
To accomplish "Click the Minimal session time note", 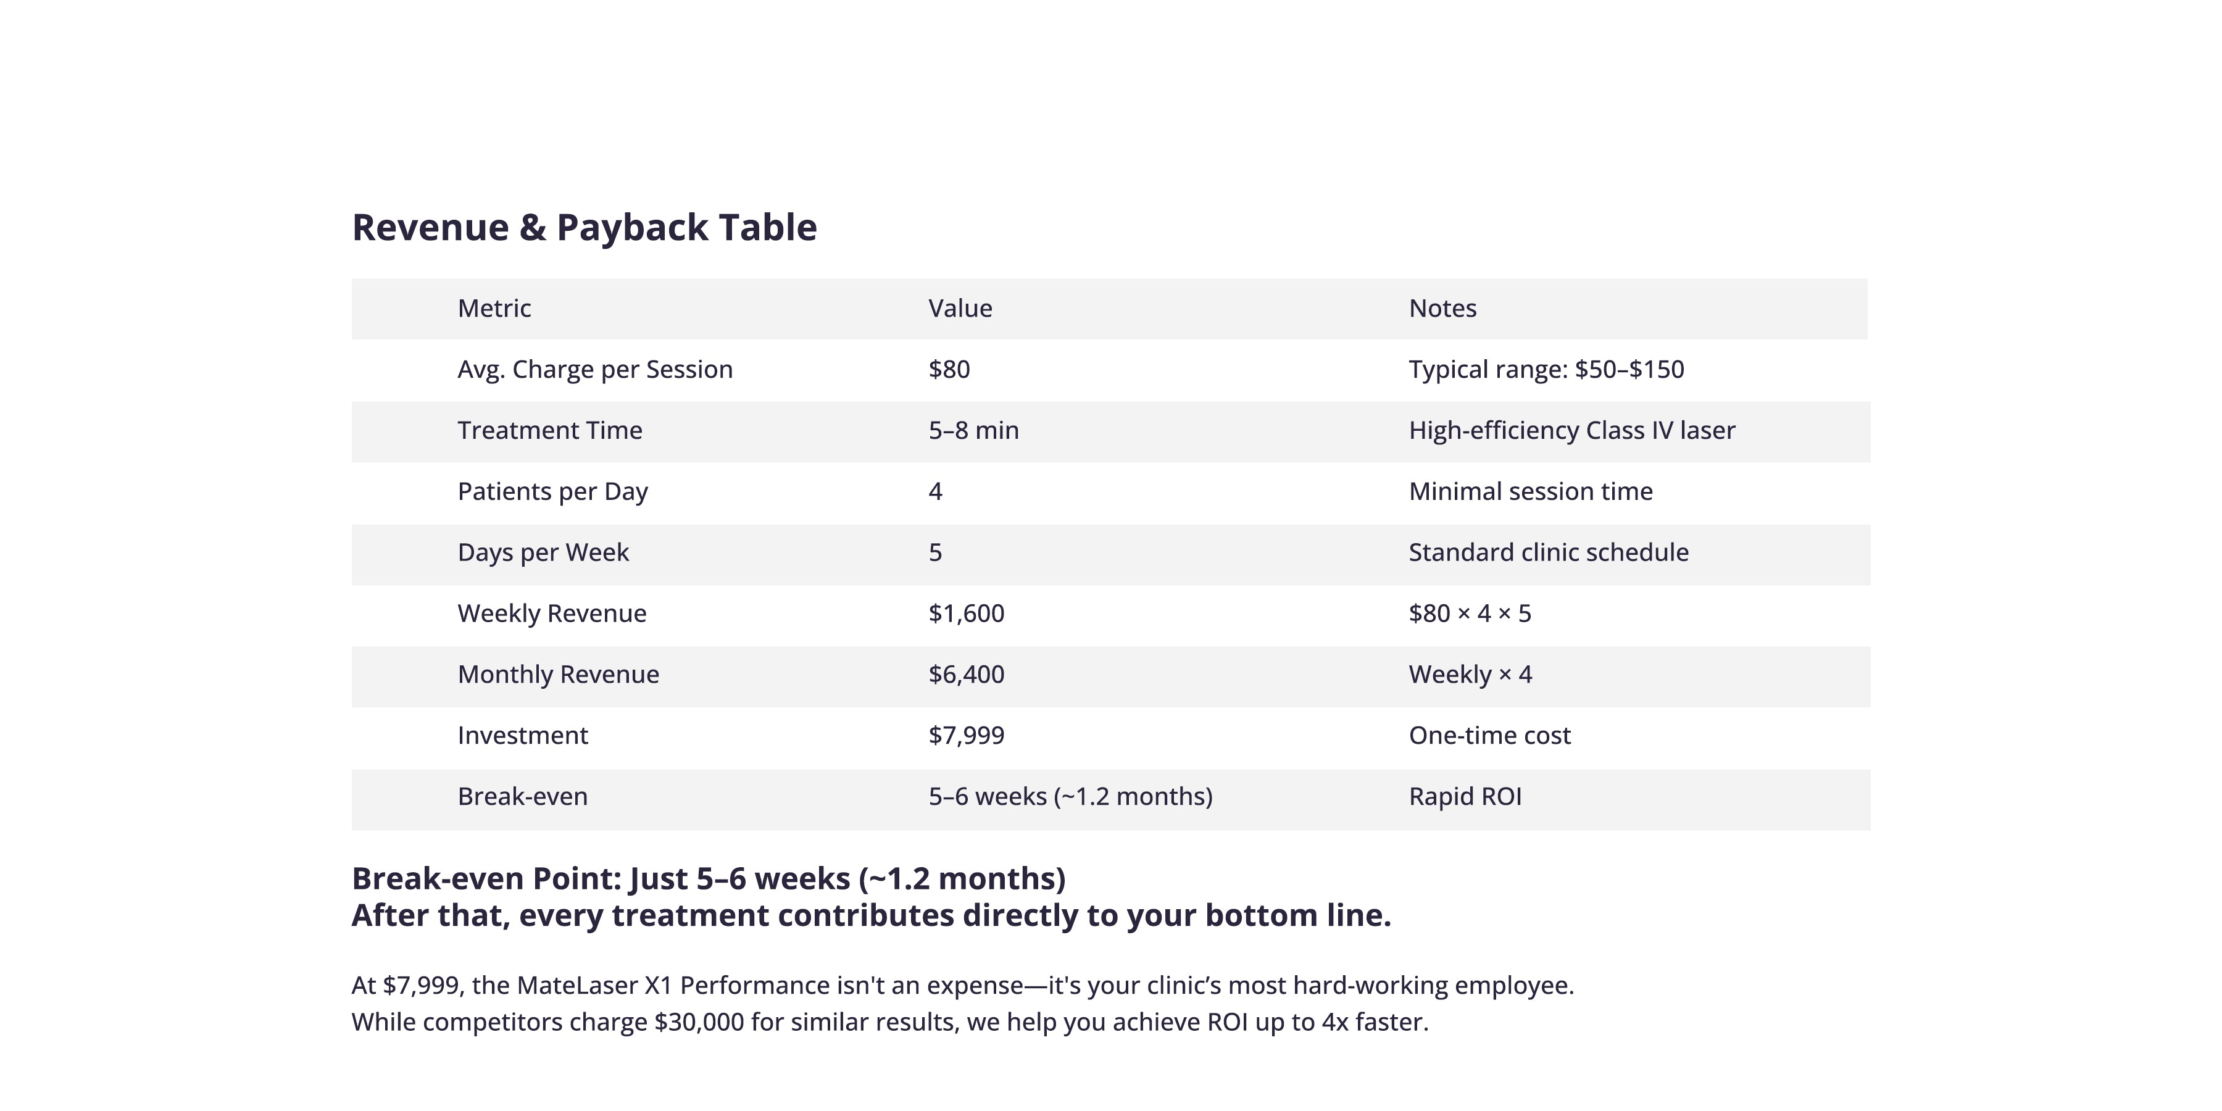I will pyautogui.click(x=1530, y=492).
